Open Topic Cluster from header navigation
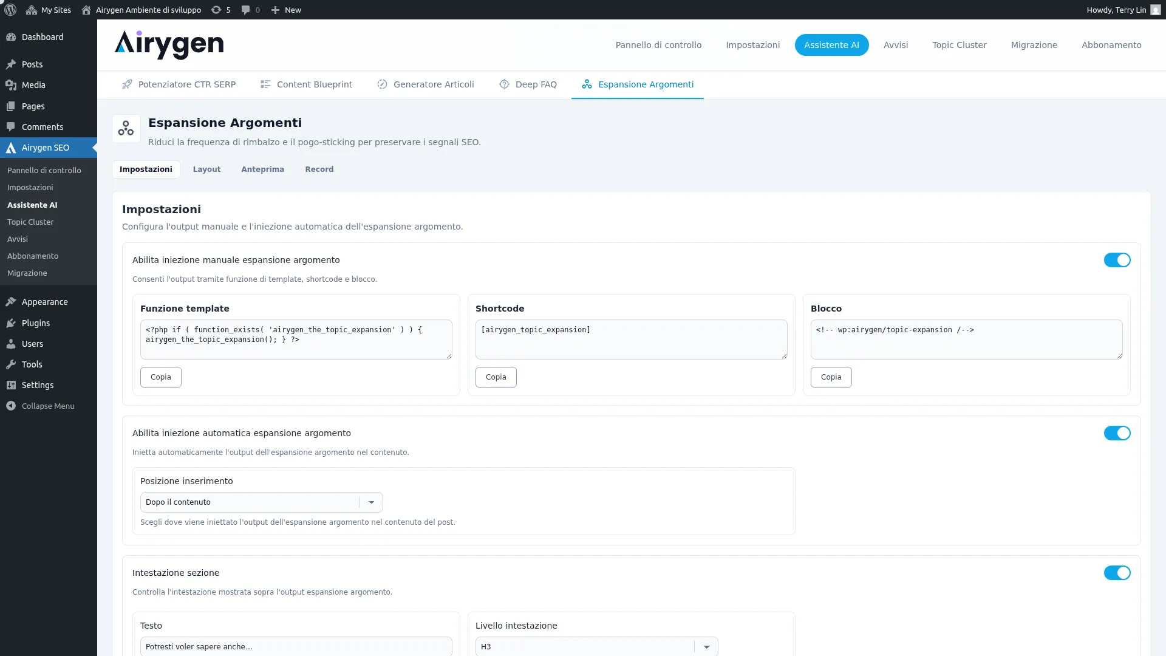Screen dimensions: 1166x656 [960, 45]
